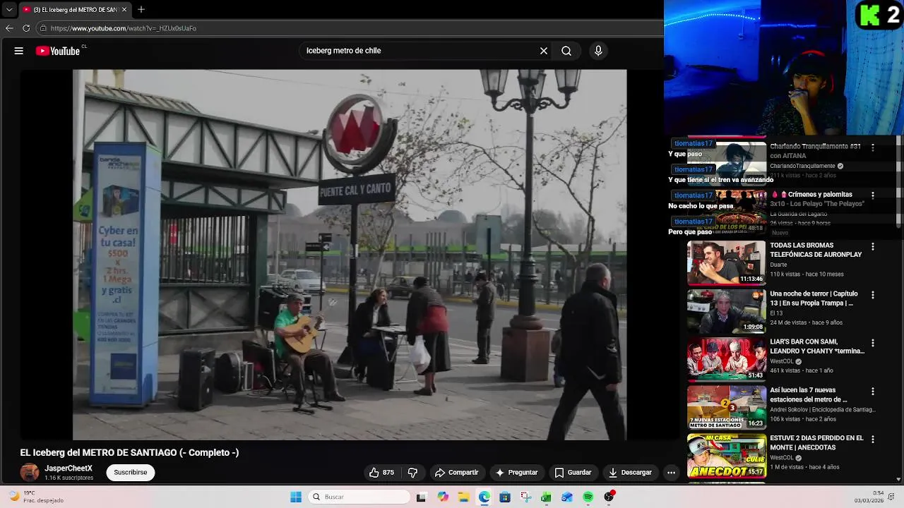904x508 pixels.
Task: Open more actions ellipsis under the video
Action: pos(672,473)
